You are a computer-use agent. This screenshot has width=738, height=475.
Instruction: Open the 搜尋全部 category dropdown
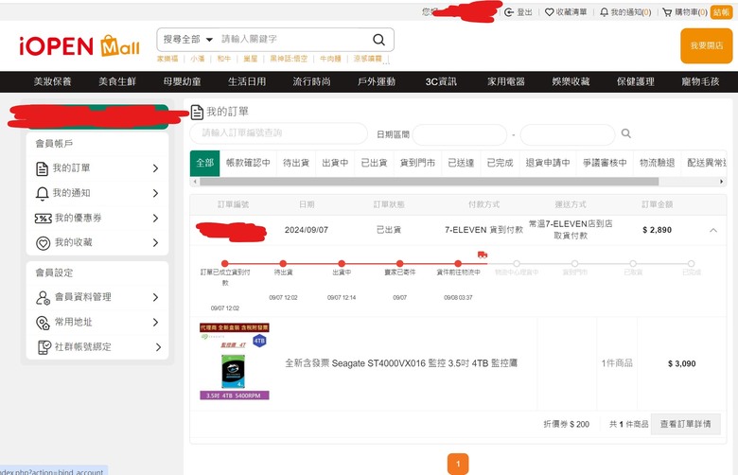point(188,40)
